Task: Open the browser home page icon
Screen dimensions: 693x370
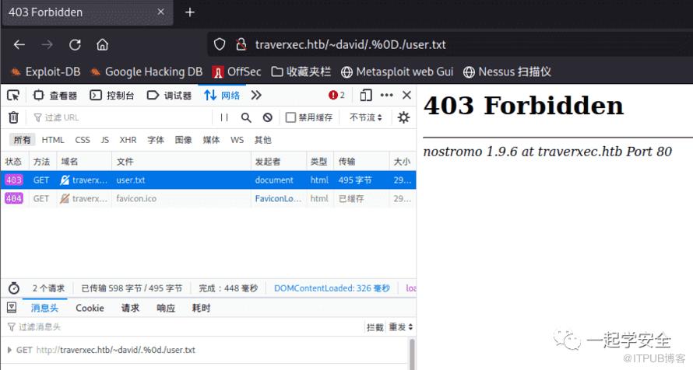Action: tap(103, 44)
